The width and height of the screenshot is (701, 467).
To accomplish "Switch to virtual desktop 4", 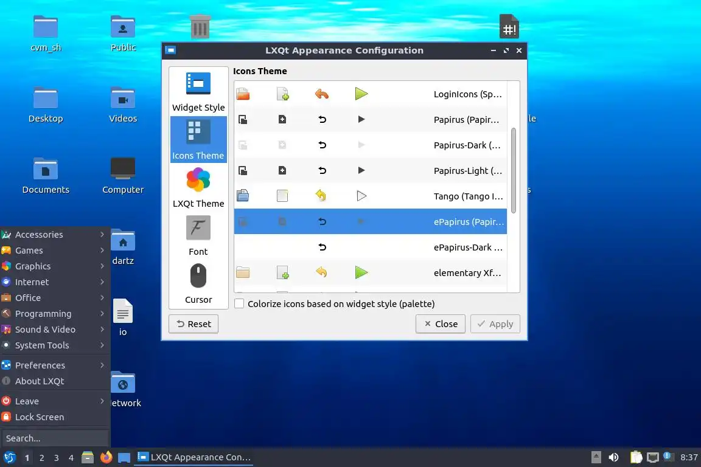I will point(71,458).
